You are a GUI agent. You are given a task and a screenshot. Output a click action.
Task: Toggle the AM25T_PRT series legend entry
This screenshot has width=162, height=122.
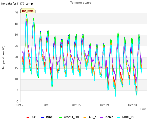(x=69, y=117)
